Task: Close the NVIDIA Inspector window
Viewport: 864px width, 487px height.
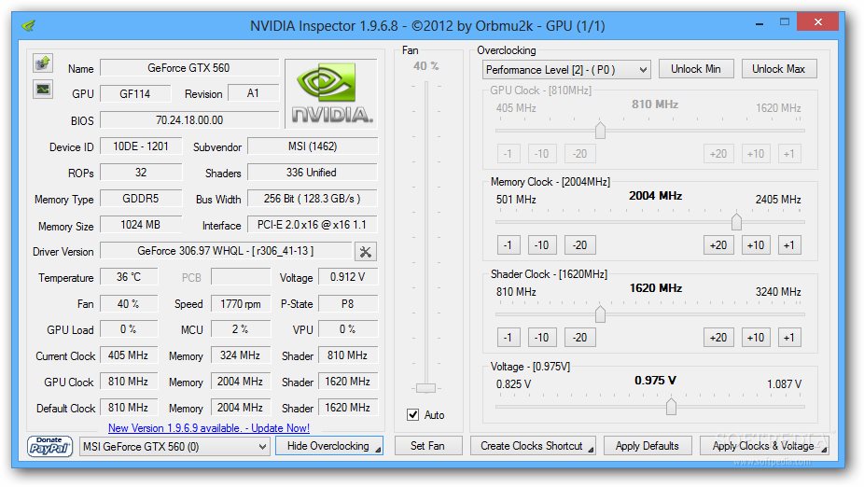Action: 817,22
